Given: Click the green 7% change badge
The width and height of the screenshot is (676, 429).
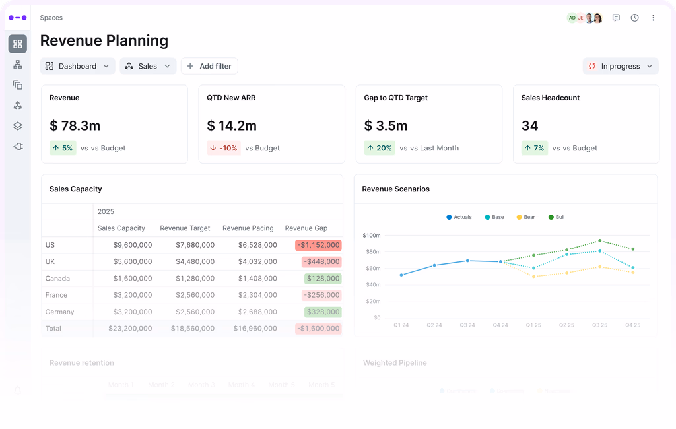Looking at the screenshot, I should [x=535, y=148].
